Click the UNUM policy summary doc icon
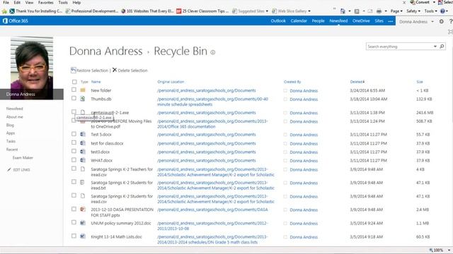Viewport: 453px width, 254px height. 83,223
